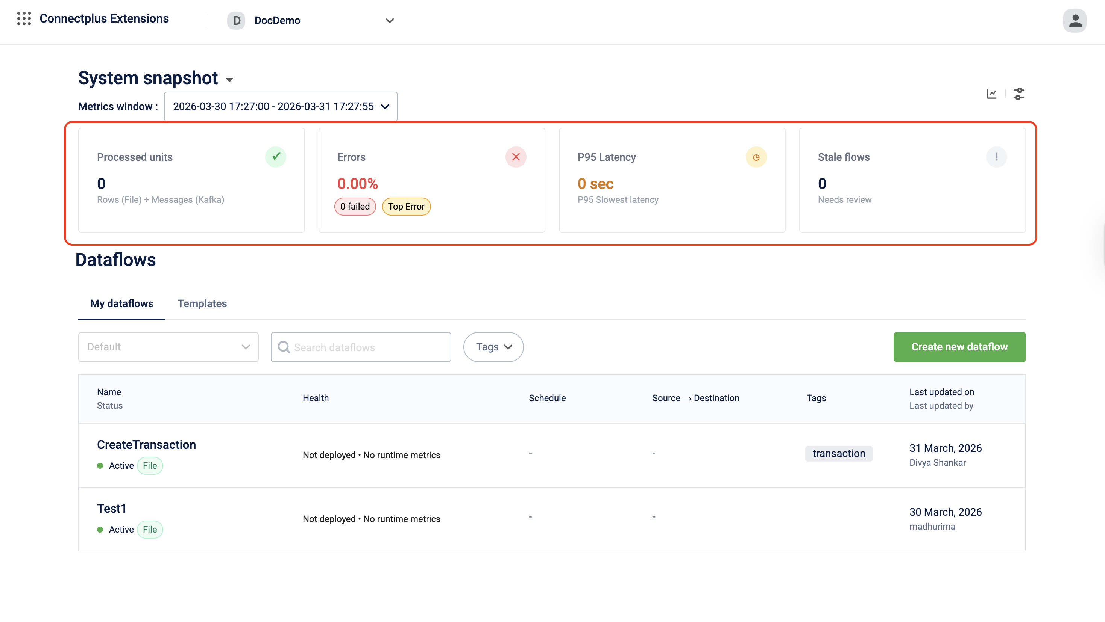Open the CreateTransaction dataflow
Screen dimensions: 1105x622
[x=146, y=445]
